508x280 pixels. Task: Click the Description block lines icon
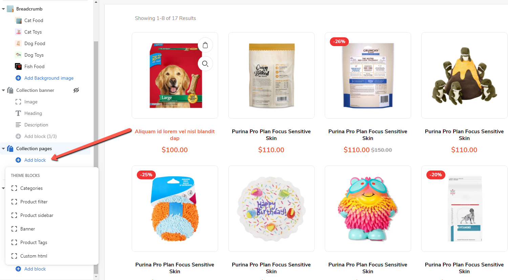pyautogui.click(x=18, y=125)
